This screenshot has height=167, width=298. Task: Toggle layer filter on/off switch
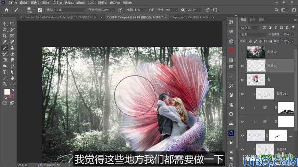pyautogui.click(x=293, y=27)
